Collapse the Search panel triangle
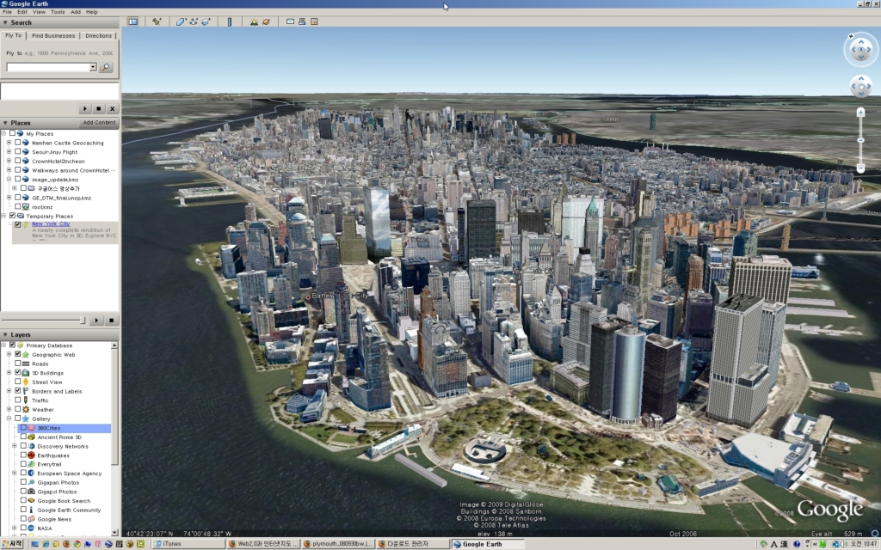 click(x=5, y=23)
